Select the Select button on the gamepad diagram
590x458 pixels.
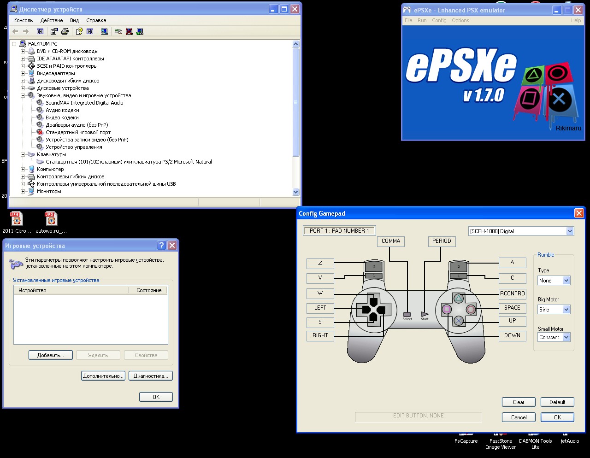[407, 313]
